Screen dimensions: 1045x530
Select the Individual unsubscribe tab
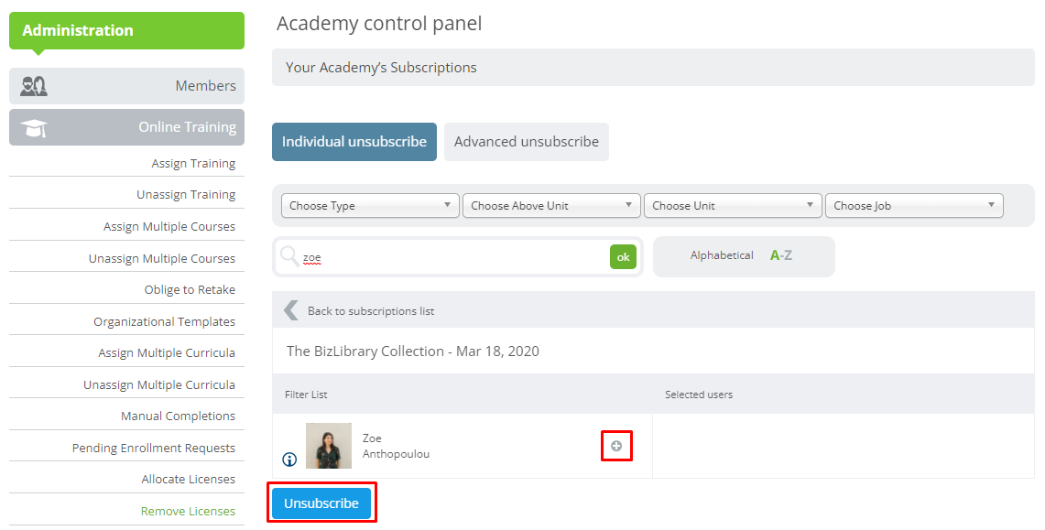(354, 142)
